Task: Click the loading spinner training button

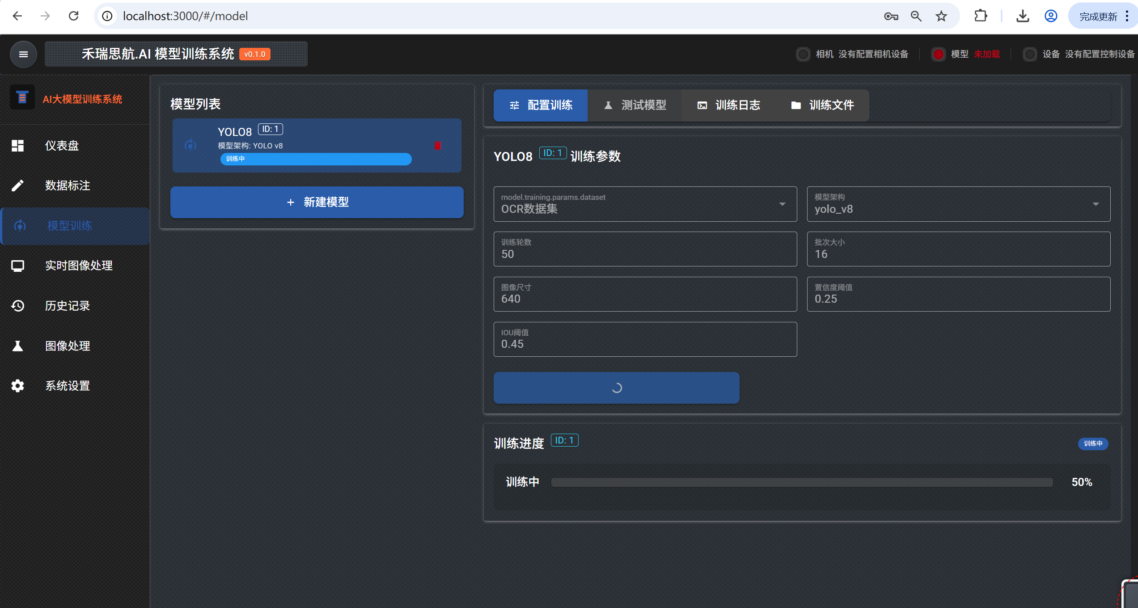Action: (616, 388)
